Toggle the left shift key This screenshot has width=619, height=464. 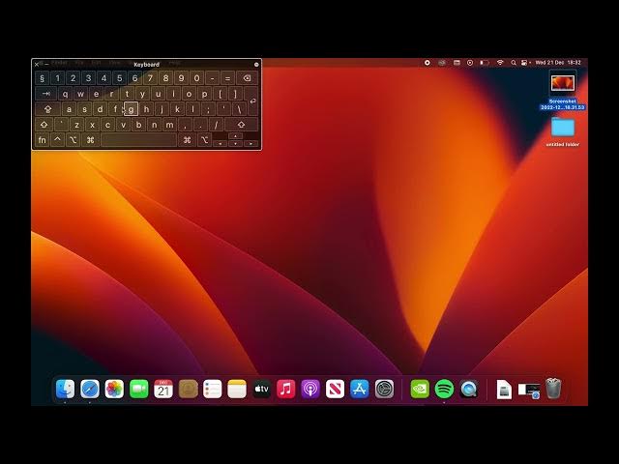coord(44,125)
